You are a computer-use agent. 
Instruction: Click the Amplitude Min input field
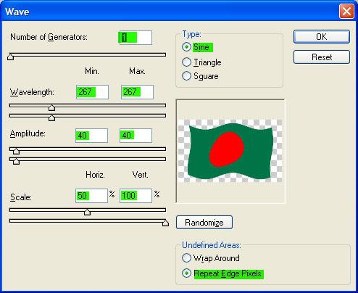[x=91, y=136]
